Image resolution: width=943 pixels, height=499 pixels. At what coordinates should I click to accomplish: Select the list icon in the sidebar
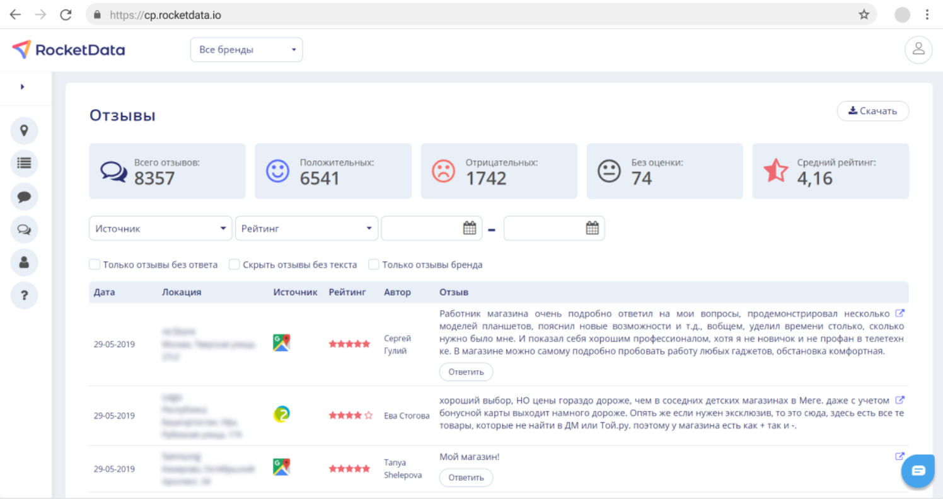pyautogui.click(x=24, y=163)
